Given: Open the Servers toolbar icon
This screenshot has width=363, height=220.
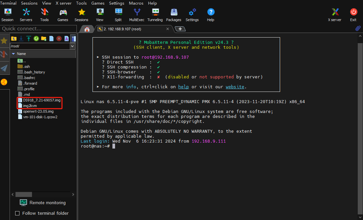Looking at the screenshot, I should 26,15.
